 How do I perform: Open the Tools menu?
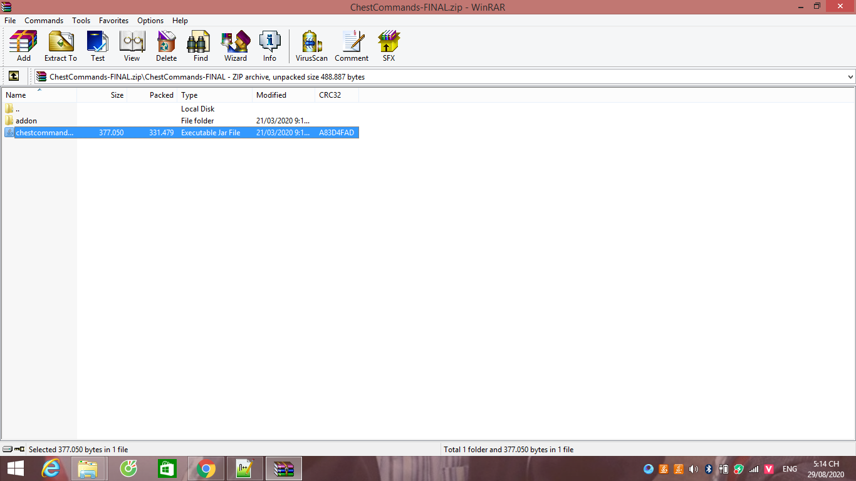click(x=81, y=21)
